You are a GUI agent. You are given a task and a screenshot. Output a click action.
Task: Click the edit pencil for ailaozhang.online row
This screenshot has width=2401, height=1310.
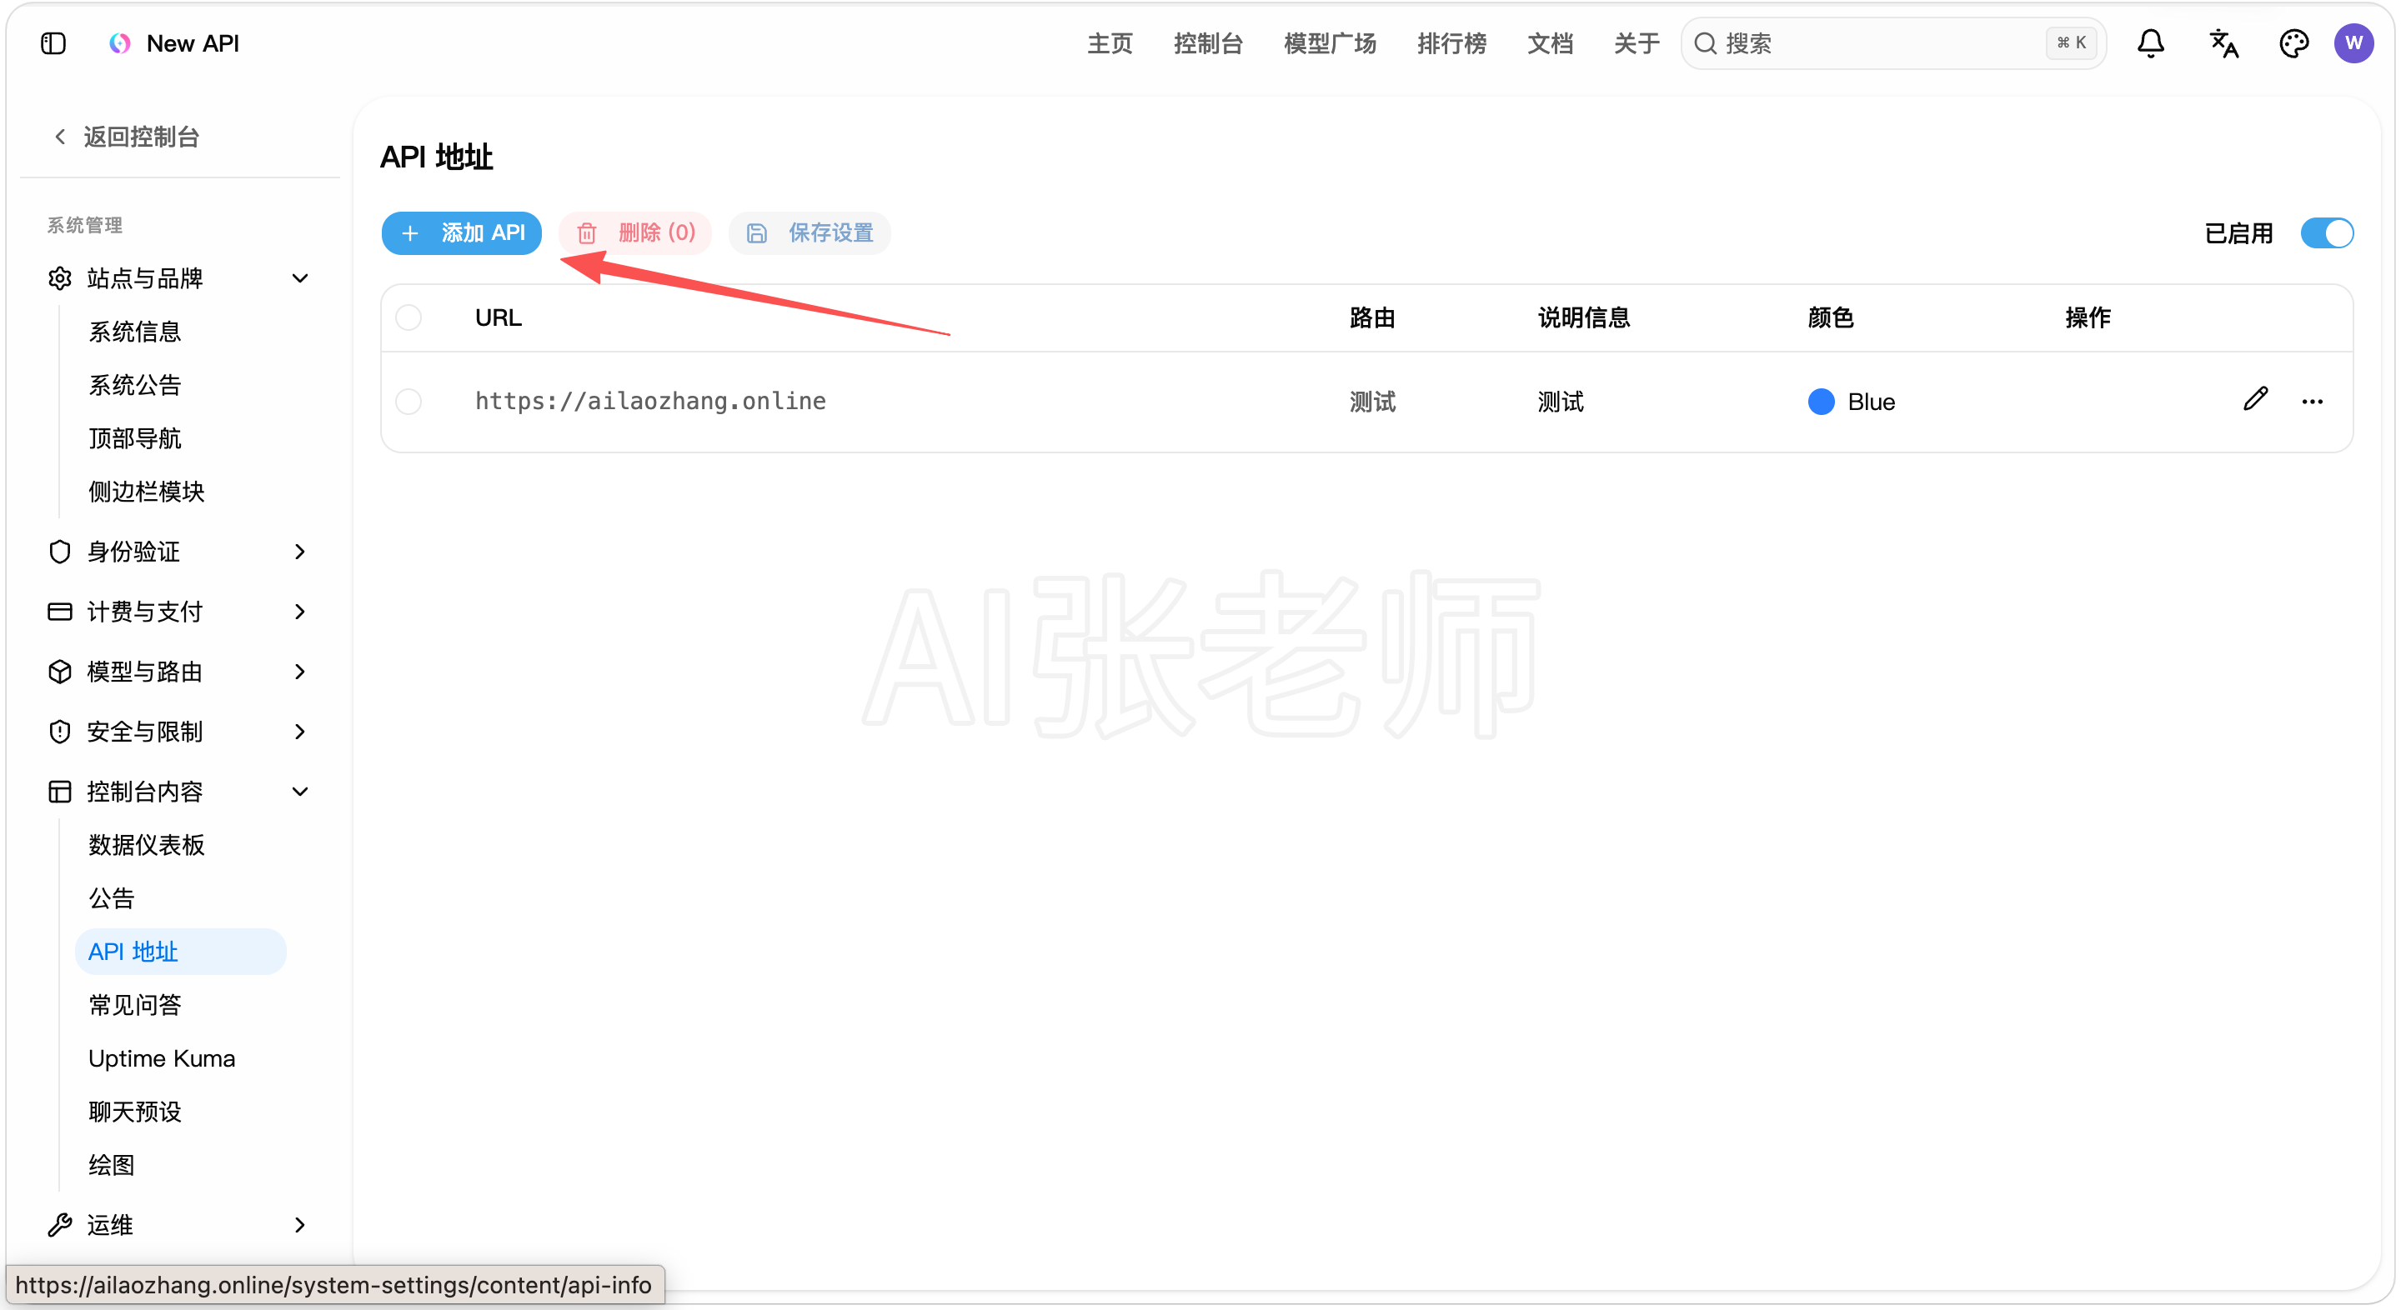2256,400
